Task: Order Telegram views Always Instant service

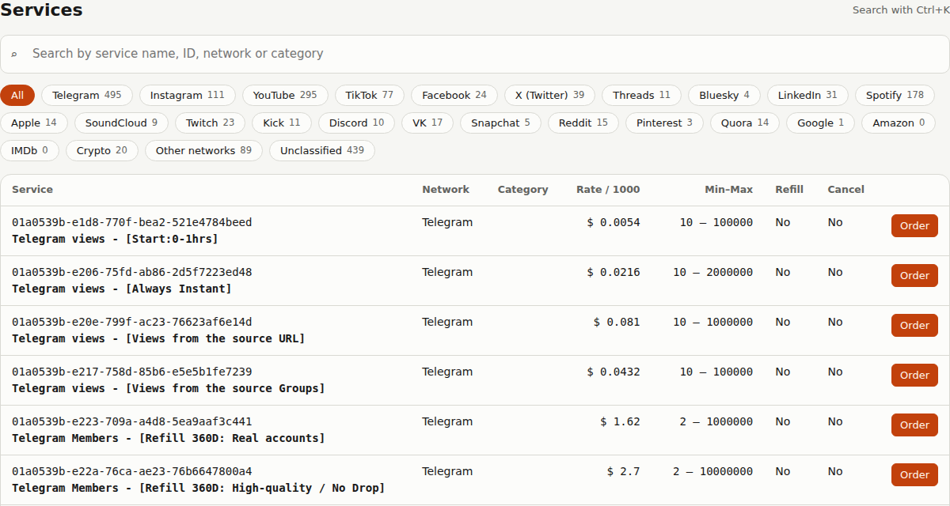Action: click(x=914, y=276)
